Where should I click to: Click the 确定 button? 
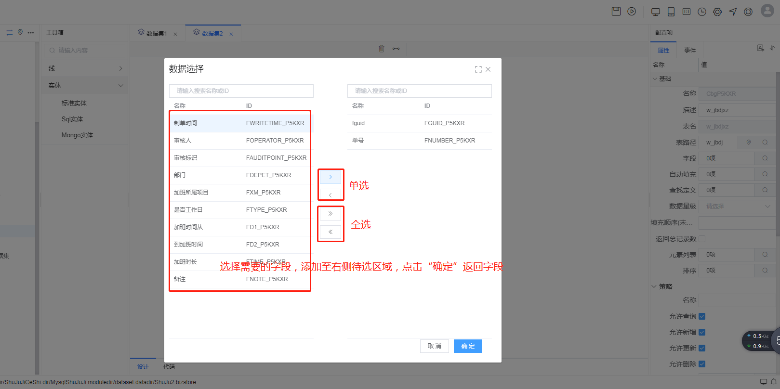click(x=468, y=346)
